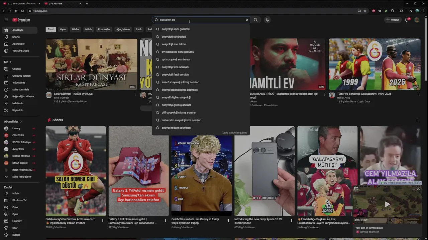Open the account avatar menu
Image resolution: width=428 pixels, height=240 pixels.
coord(417,20)
